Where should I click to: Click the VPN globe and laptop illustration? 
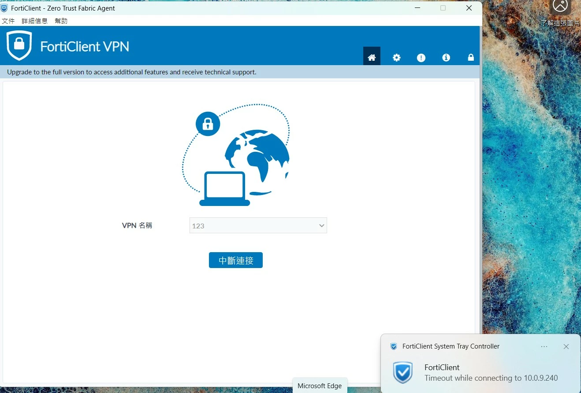tap(236, 155)
